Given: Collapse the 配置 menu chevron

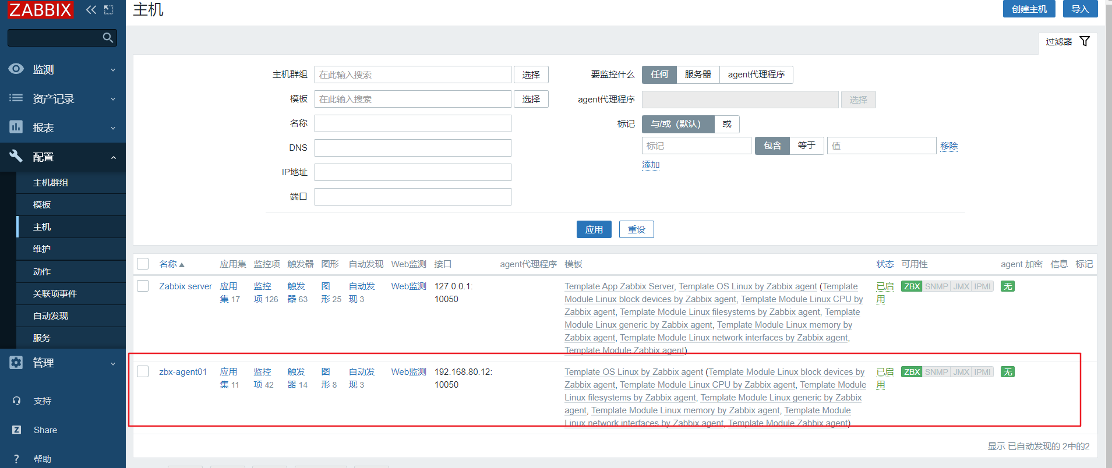Looking at the screenshot, I should tap(113, 157).
